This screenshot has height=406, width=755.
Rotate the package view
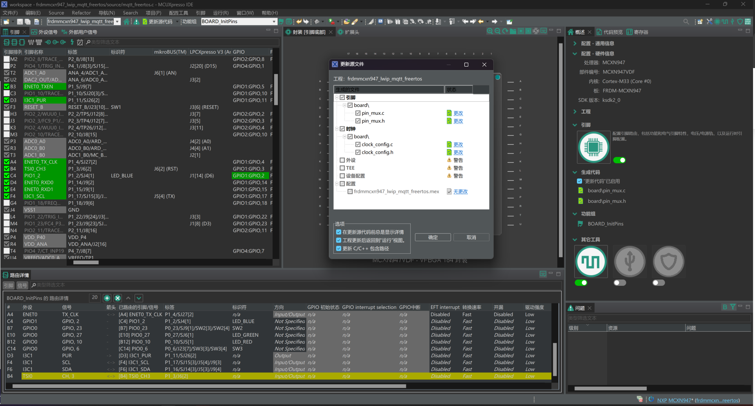(x=505, y=31)
